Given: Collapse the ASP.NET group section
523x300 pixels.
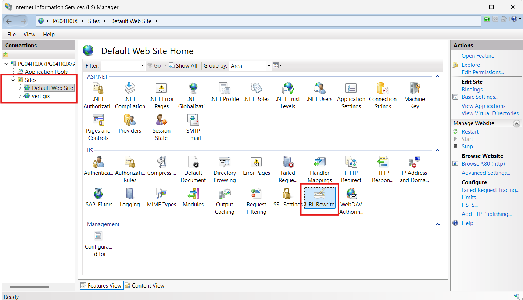Looking at the screenshot, I should [437, 76].
